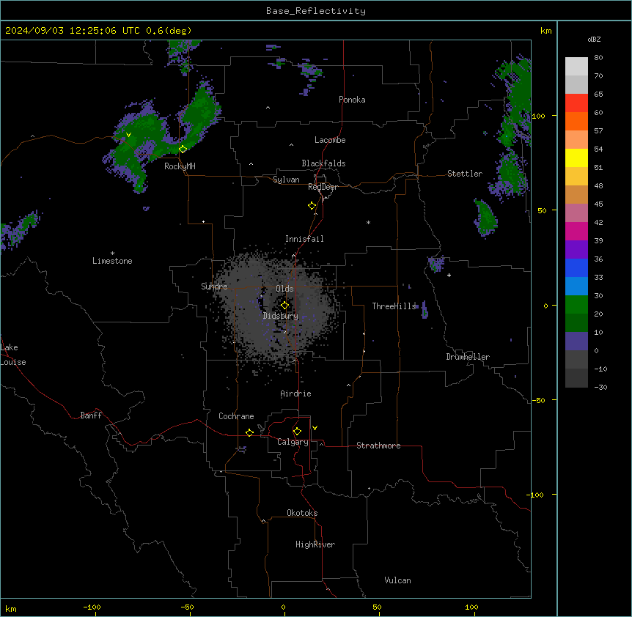Click the yellow diamond marker beside RockyMH

tap(183, 149)
